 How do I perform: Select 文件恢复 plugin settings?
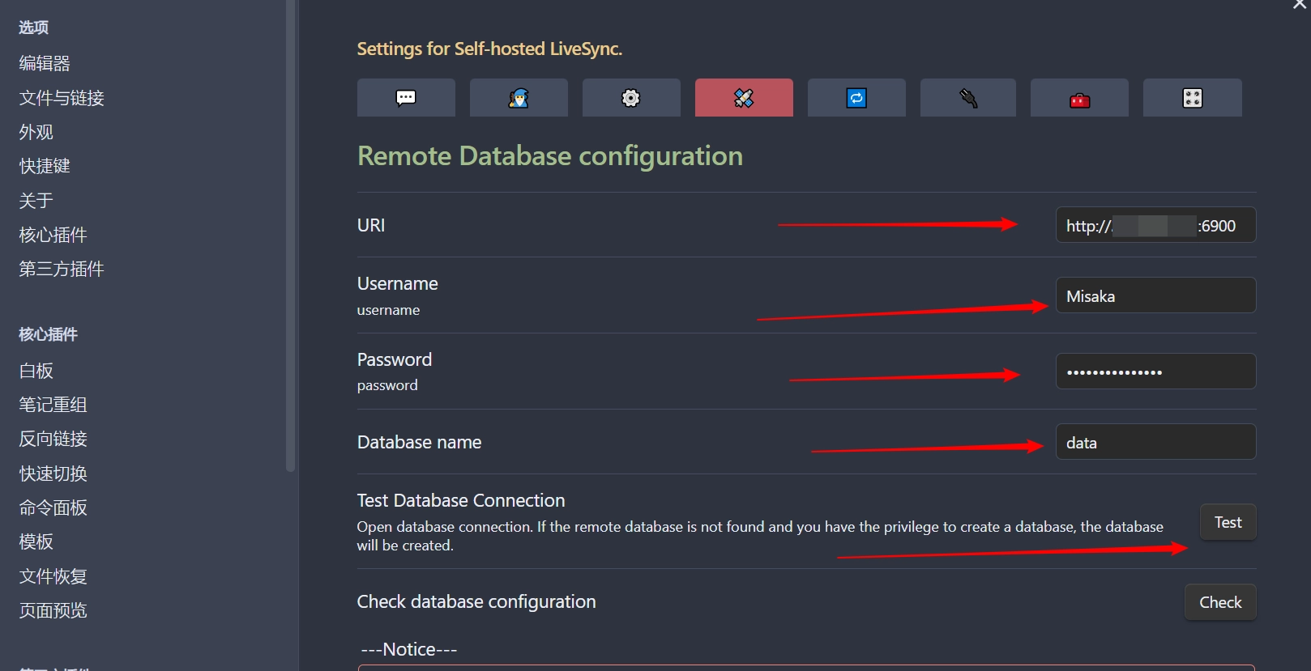click(x=53, y=576)
